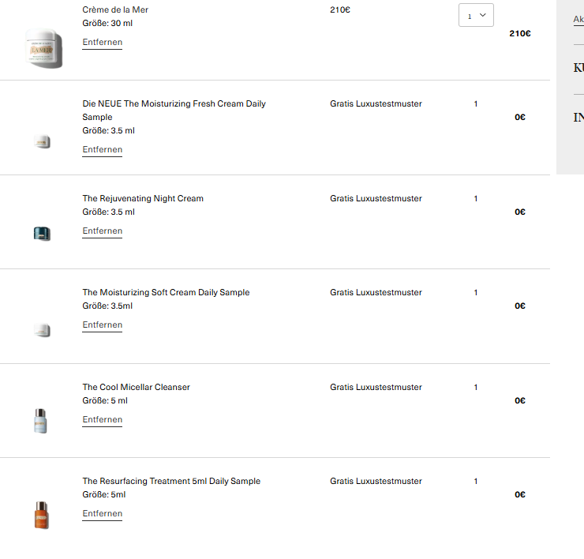Click the Rejuvenating Night Cream product image
This screenshot has height=559, width=584.
tap(43, 233)
